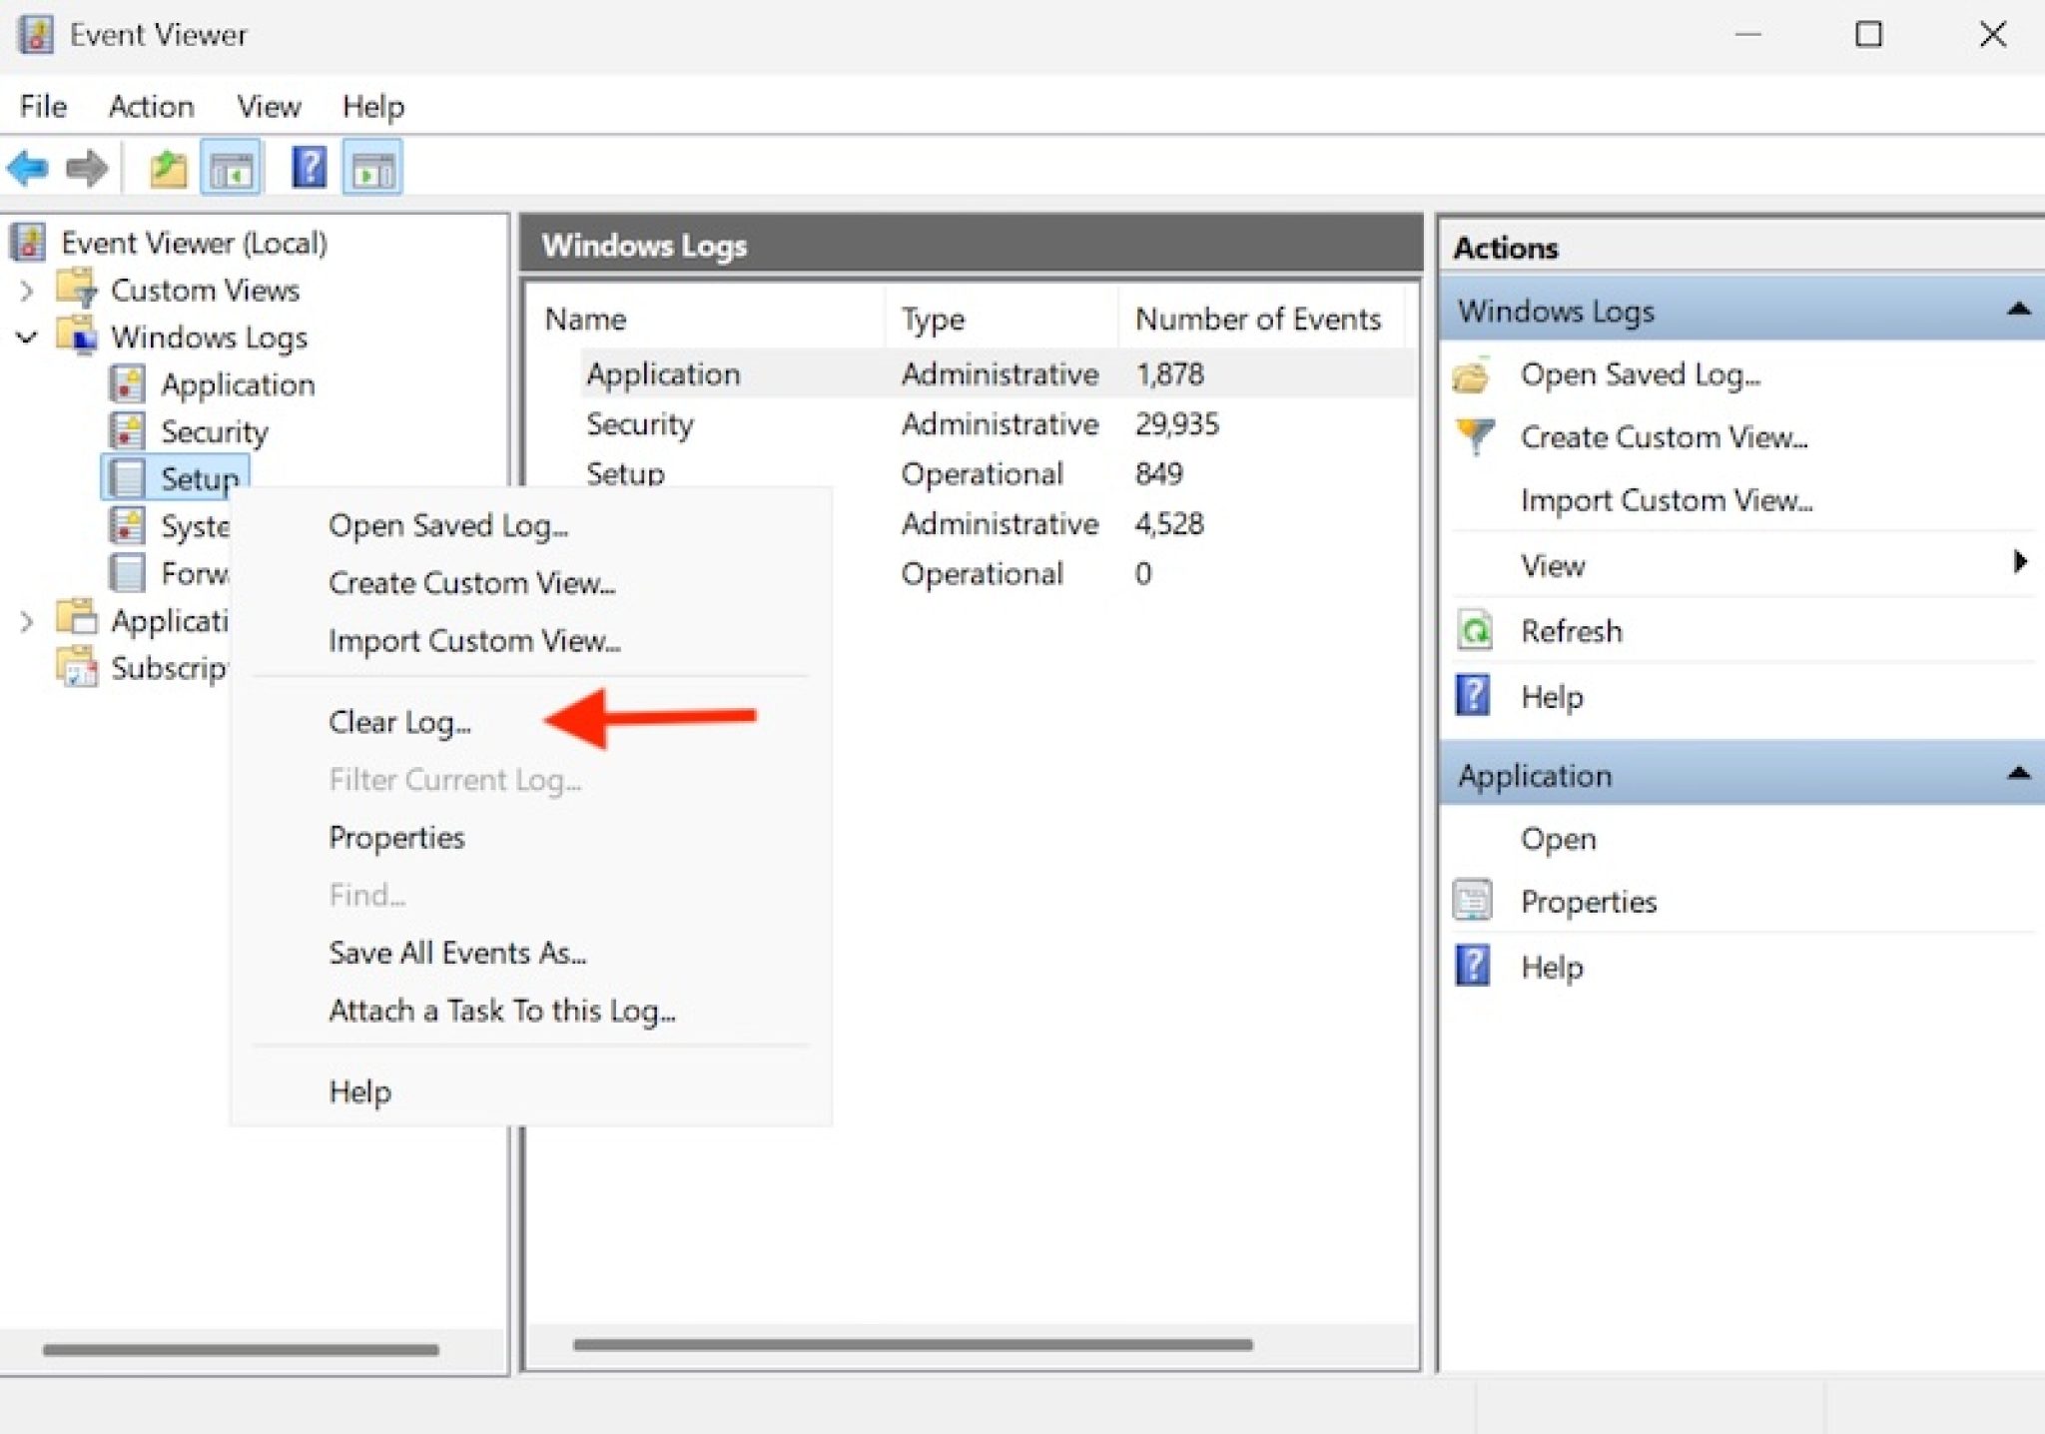The height and width of the screenshot is (1434, 2045).
Task: Click the Open Saved Log folder icon in Actions
Action: pyautogui.click(x=1472, y=375)
